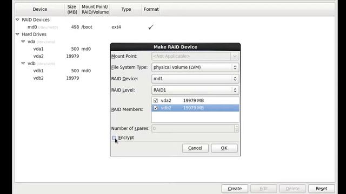Sort by the Size (MB) column header
Viewport: 346px width, 194px height.
(72, 9)
